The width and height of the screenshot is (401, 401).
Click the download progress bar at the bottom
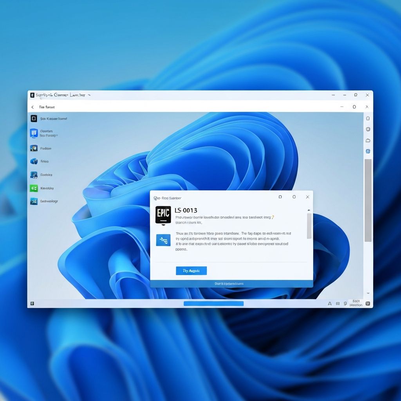click(x=213, y=303)
